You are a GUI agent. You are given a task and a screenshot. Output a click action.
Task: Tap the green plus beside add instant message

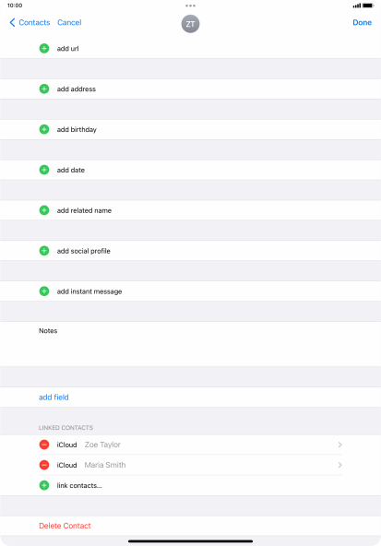coord(44,291)
